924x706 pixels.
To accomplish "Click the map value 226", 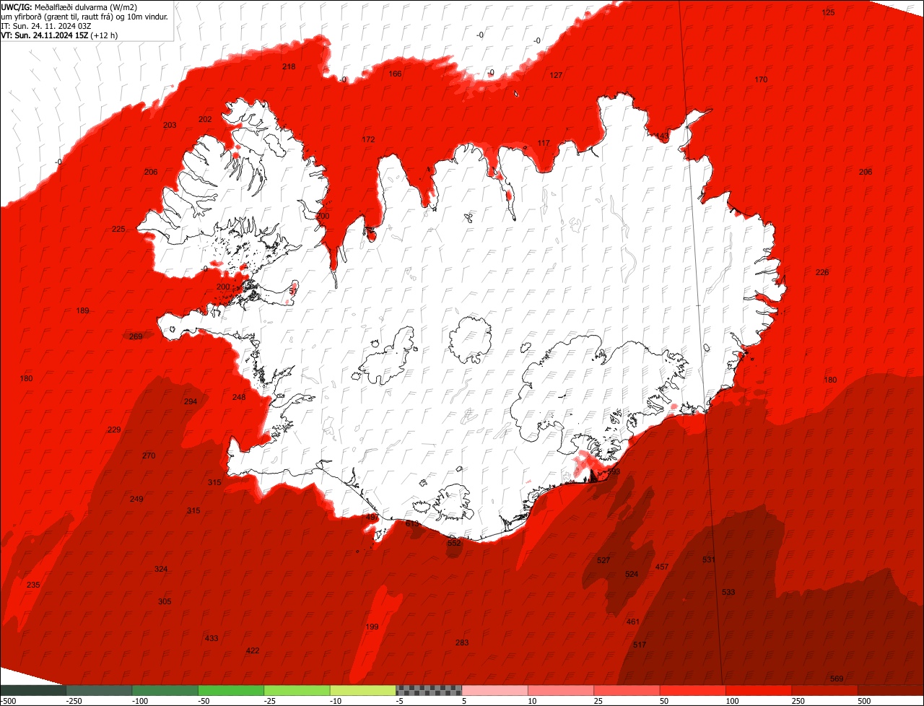I will [822, 272].
